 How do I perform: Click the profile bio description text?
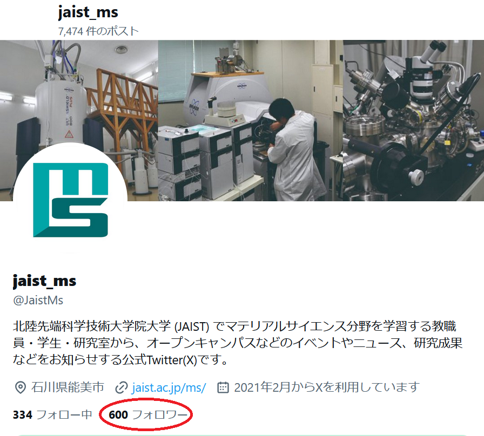(x=238, y=343)
